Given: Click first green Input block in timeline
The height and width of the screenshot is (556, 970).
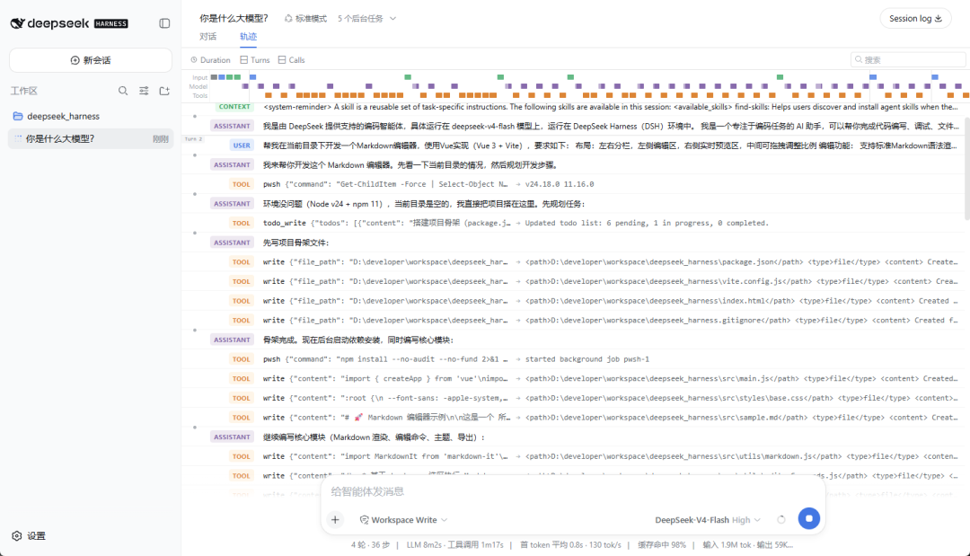Looking at the screenshot, I should pyautogui.click(x=230, y=77).
